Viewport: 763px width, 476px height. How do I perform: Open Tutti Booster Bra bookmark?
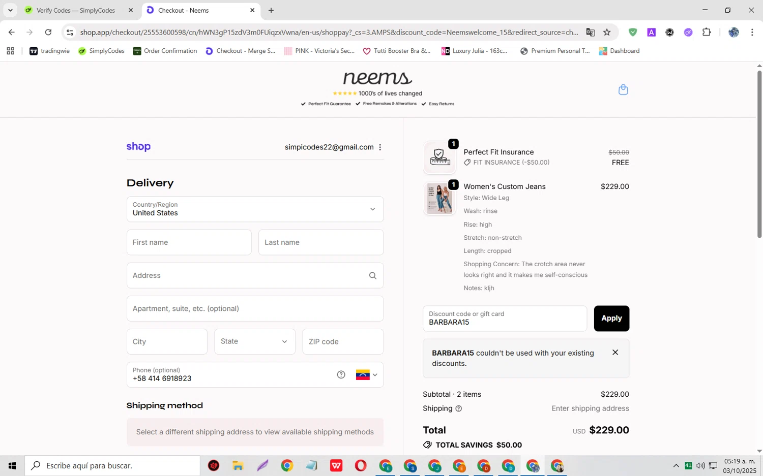tap(396, 51)
